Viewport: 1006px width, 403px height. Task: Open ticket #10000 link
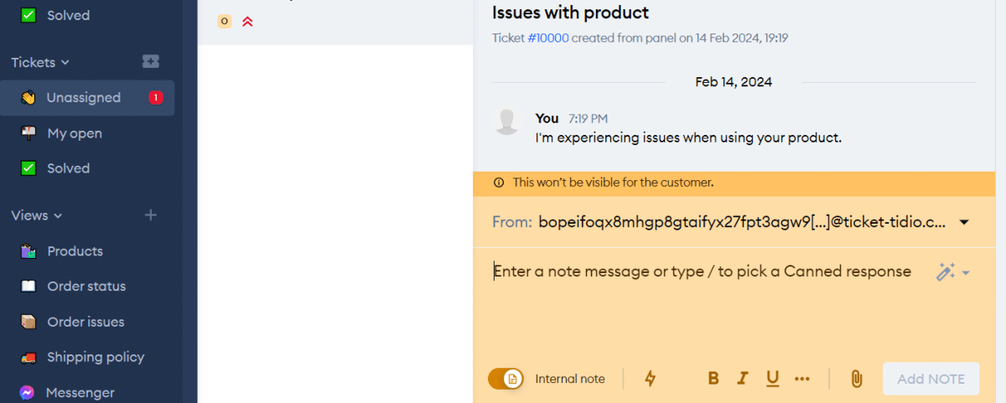pos(547,38)
